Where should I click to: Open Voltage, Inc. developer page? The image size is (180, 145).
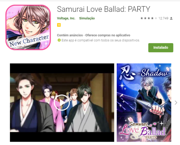(x=66, y=18)
